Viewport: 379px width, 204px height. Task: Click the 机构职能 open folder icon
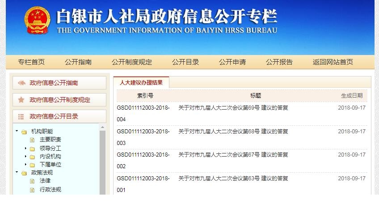[x=24, y=132]
